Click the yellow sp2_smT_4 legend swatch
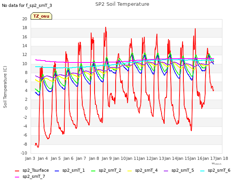This screenshot has height=184, width=245. point(129,171)
